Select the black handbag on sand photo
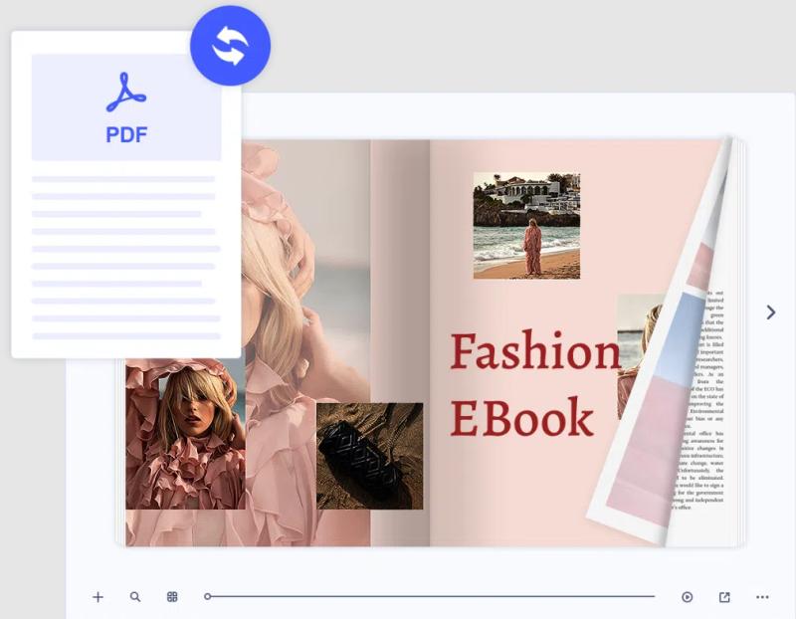Viewport: 796px width, 619px height. coord(369,456)
